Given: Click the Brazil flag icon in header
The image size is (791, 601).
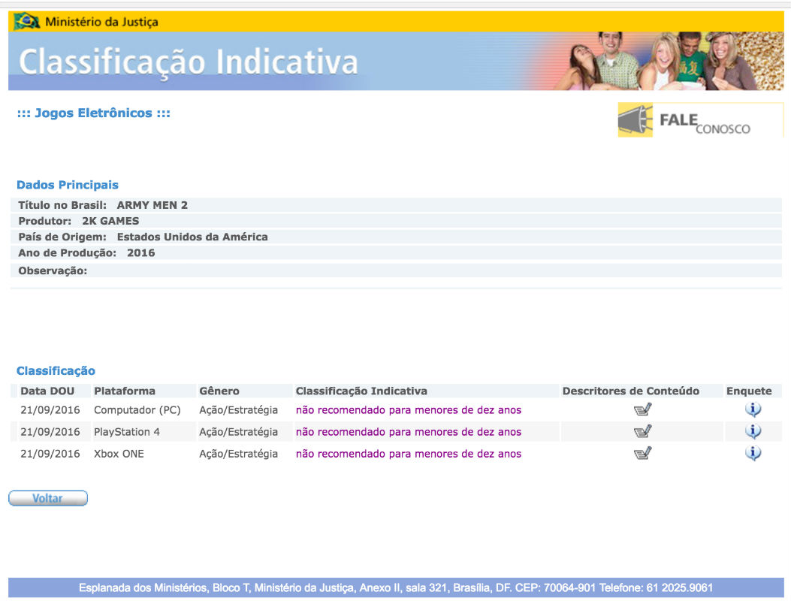Looking at the screenshot, I should tap(27, 22).
